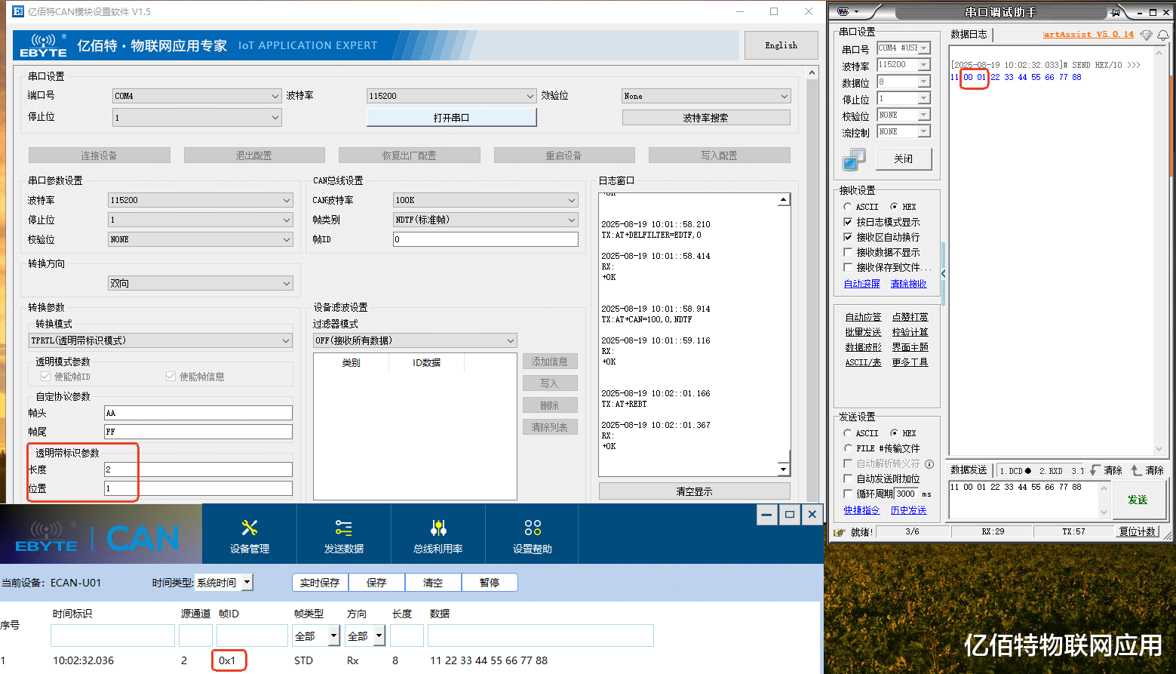Select FILE #传输文件 send mode
The height and width of the screenshot is (674, 1176).
848,448
